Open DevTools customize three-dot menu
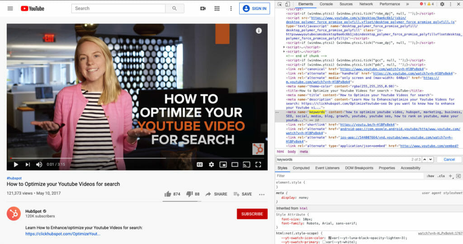The image size is (463, 244). (450, 4)
